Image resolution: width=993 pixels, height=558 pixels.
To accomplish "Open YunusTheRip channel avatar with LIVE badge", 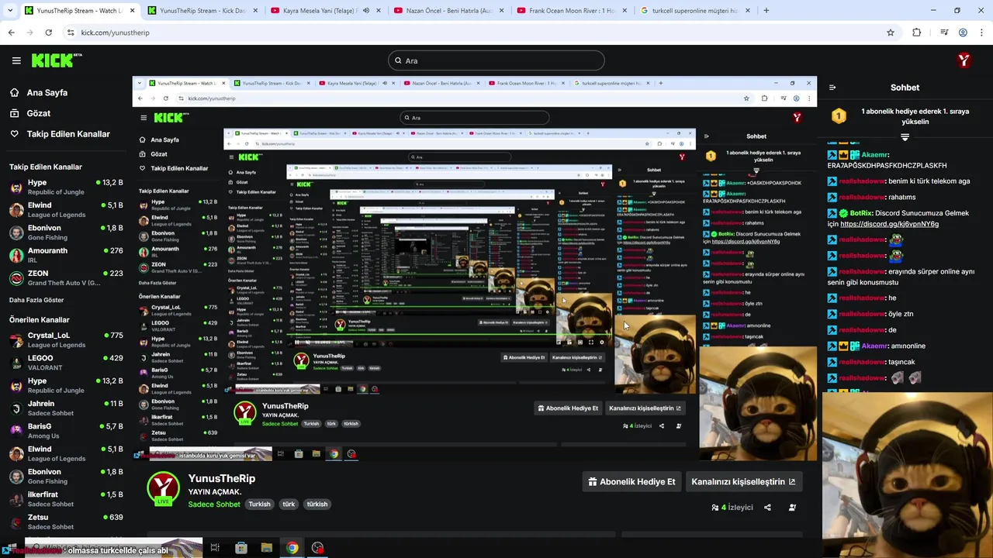I will [163, 489].
